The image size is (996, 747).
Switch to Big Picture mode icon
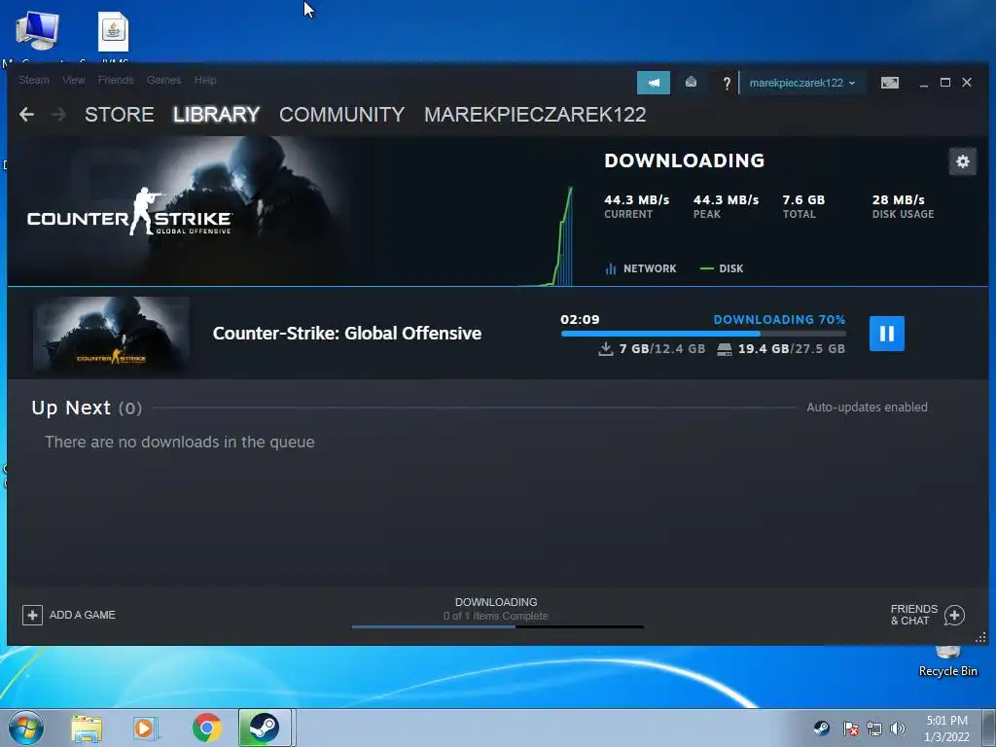[x=889, y=83]
